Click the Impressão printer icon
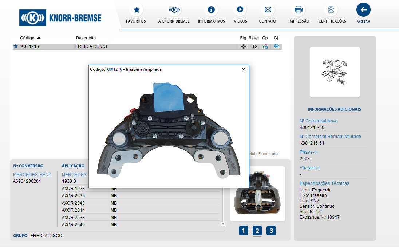The width and height of the screenshot is (399, 247). 299,10
